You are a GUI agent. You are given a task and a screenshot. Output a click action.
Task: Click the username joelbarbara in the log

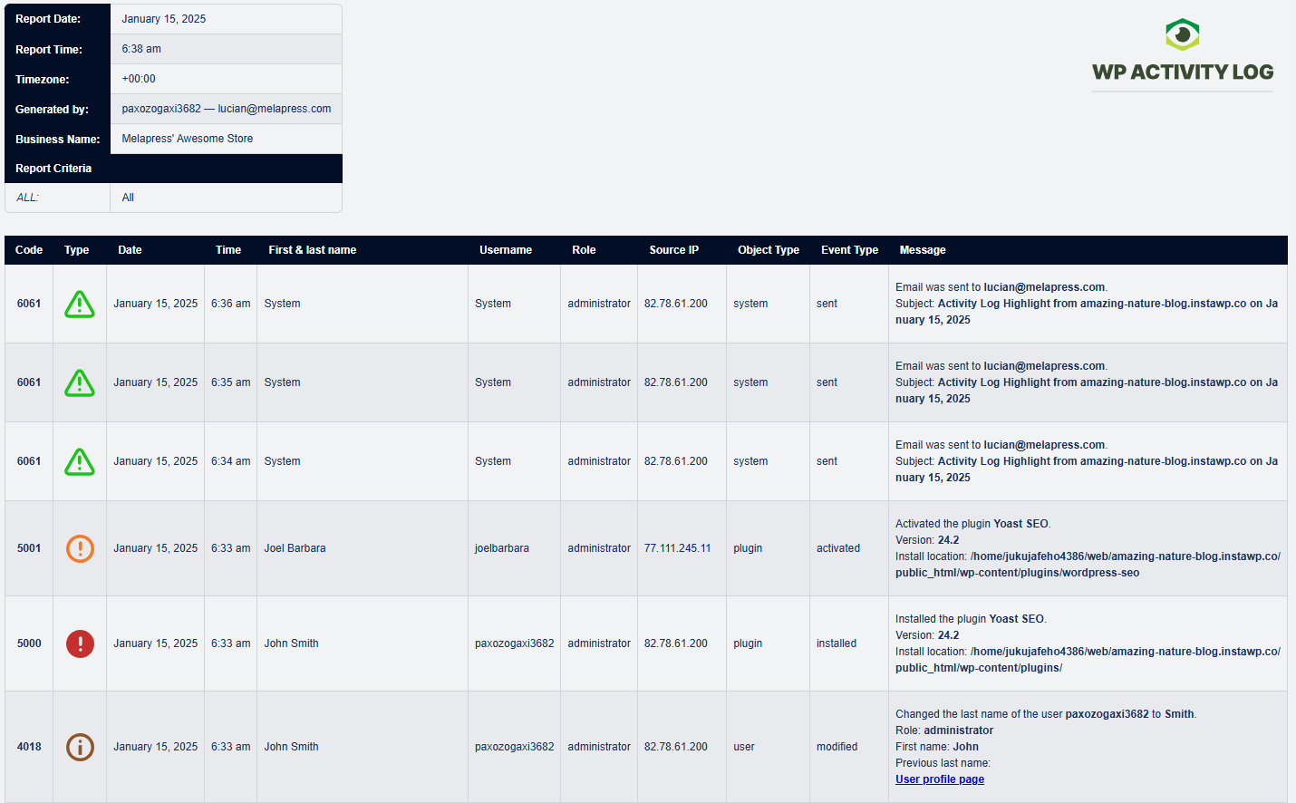[x=499, y=548]
